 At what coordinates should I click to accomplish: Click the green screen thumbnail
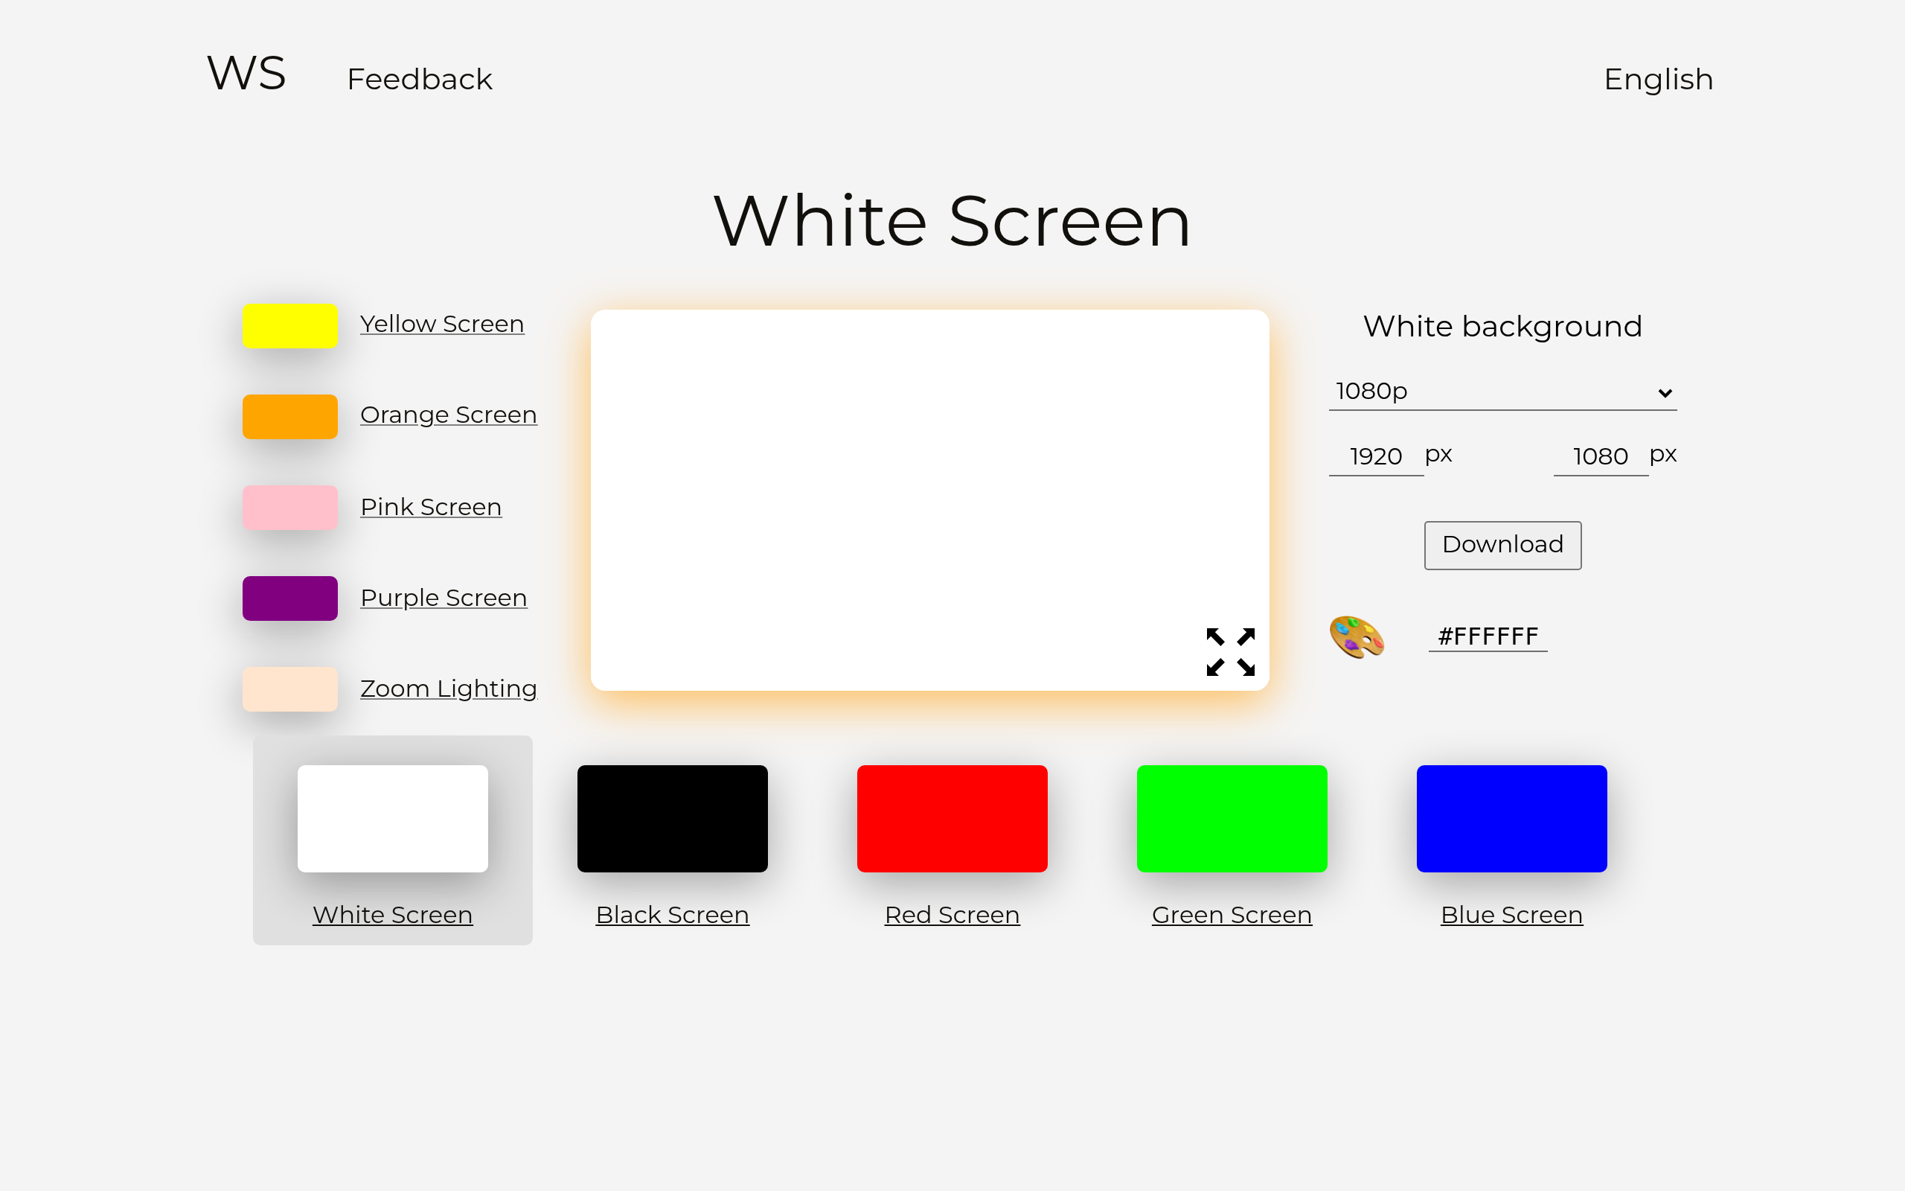point(1232,818)
